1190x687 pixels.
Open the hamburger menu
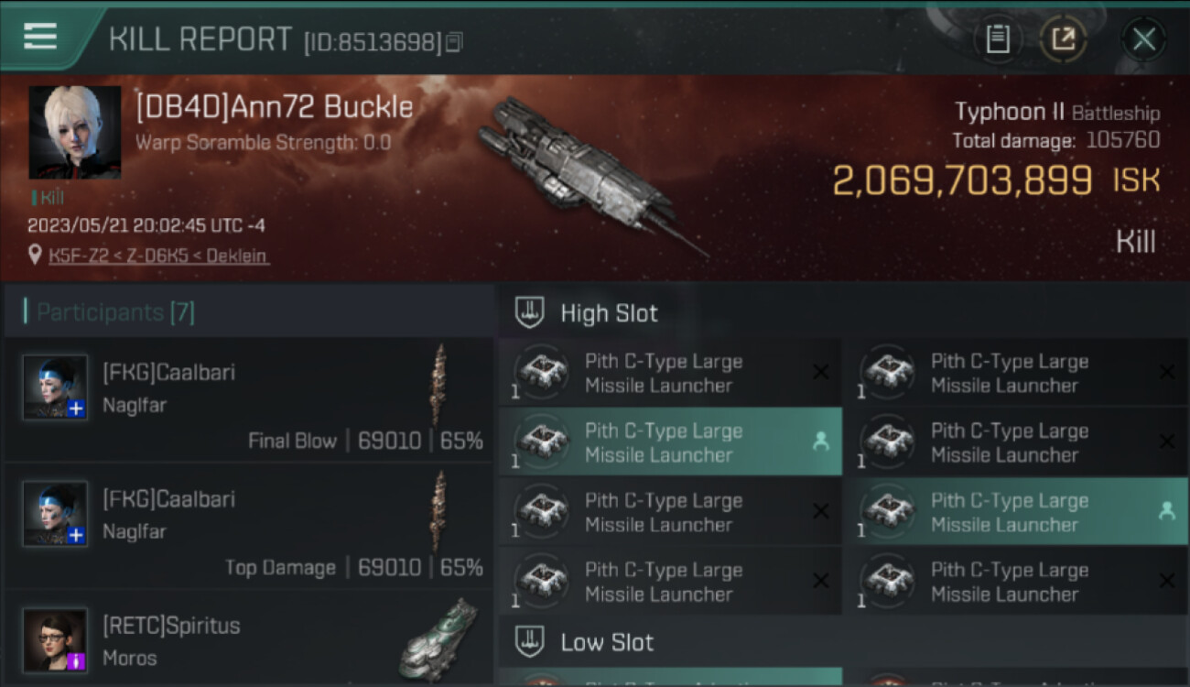[40, 37]
